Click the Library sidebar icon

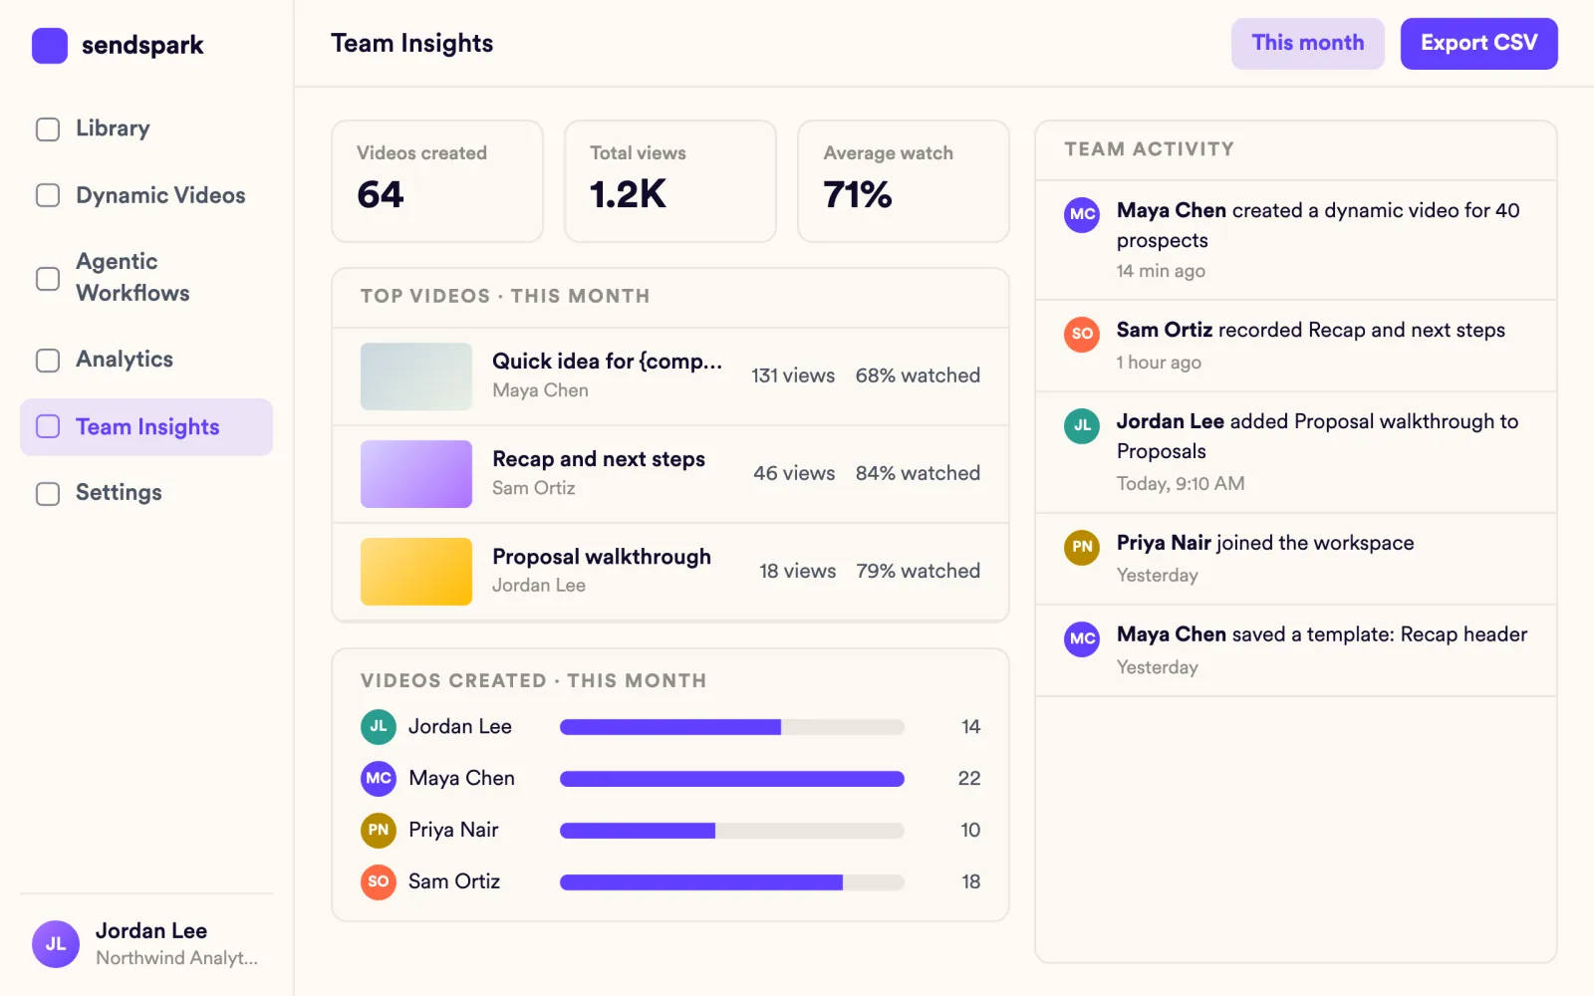(x=48, y=129)
